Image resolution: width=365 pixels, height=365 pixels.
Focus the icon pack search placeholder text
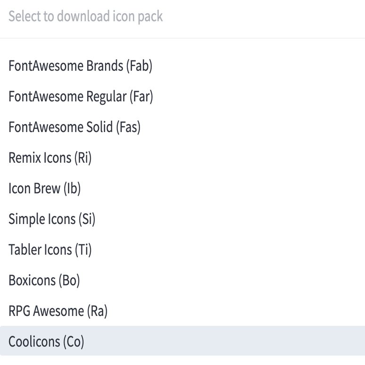85,17
